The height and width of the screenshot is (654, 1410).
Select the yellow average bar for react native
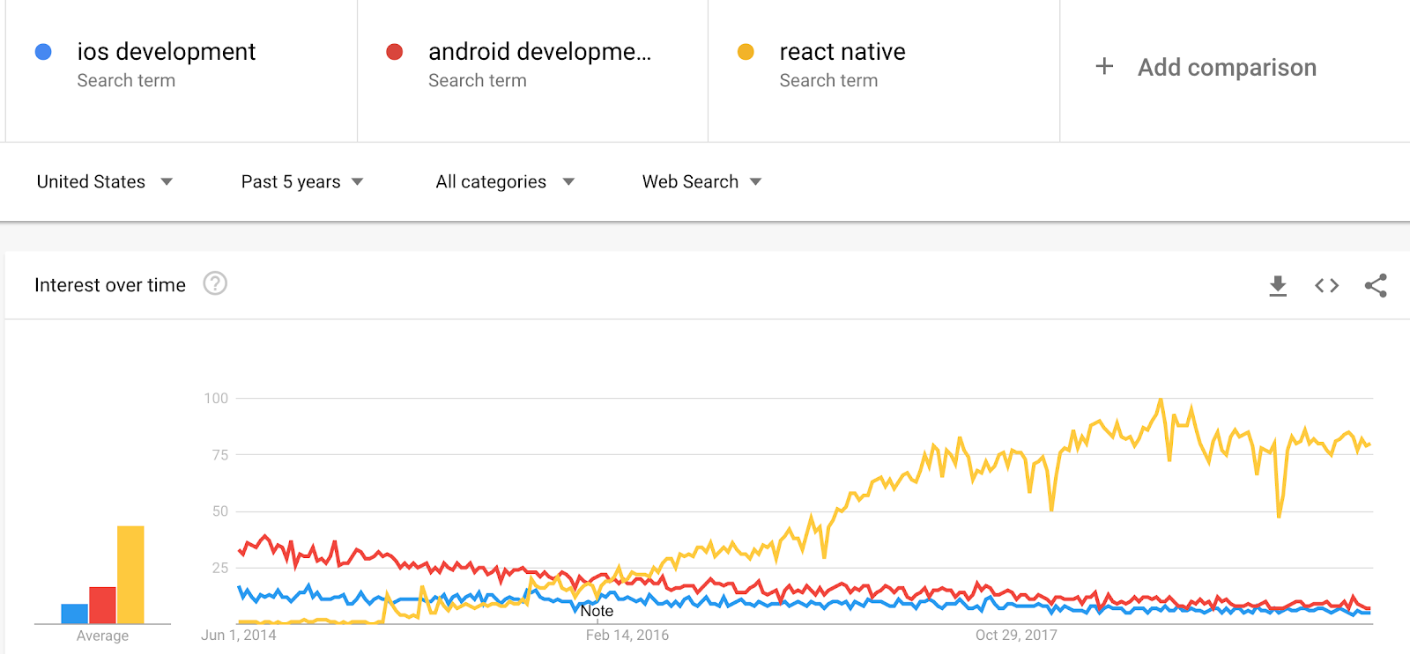[x=130, y=575]
